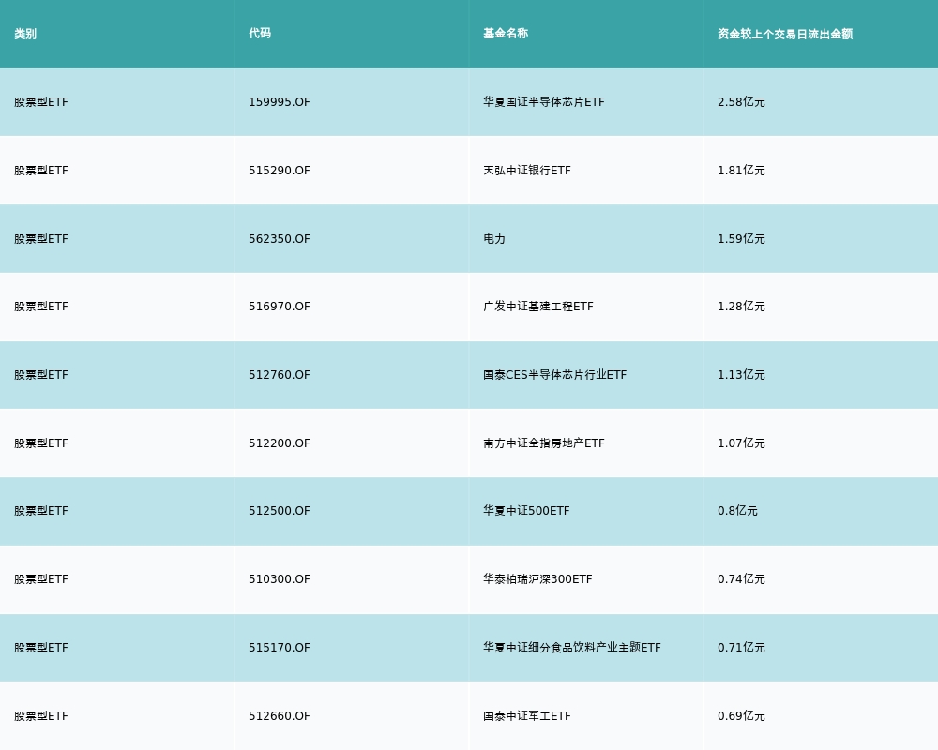Viewport: 938px width, 750px height.
Task: Click 股票型ETF in the 516970.OF row
Action: click(41, 307)
